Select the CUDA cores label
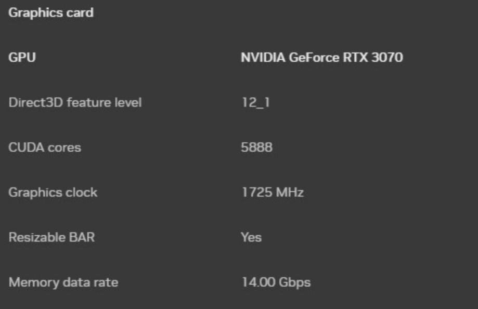The image size is (478, 309). tap(45, 147)
